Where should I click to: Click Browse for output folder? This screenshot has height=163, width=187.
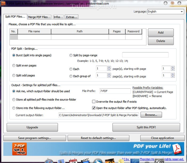pyautogui.click(x=151, y=115)
